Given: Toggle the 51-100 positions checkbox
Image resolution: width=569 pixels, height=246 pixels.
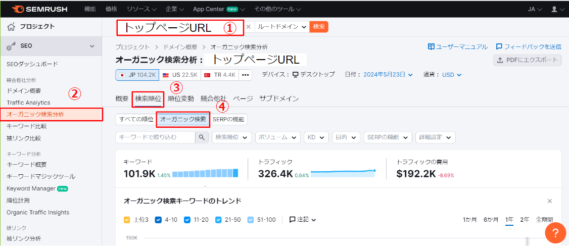Looking at the screenshot, I should [250, 220].
